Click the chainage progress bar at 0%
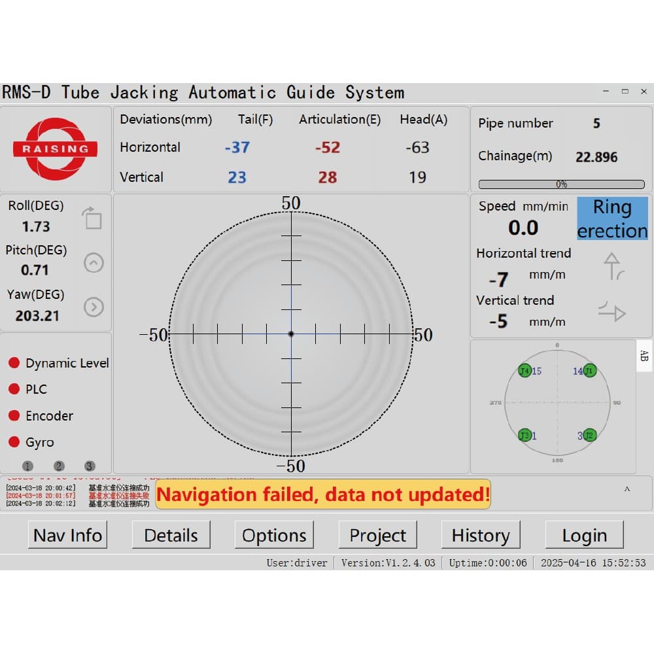 [x=561, y=184]
